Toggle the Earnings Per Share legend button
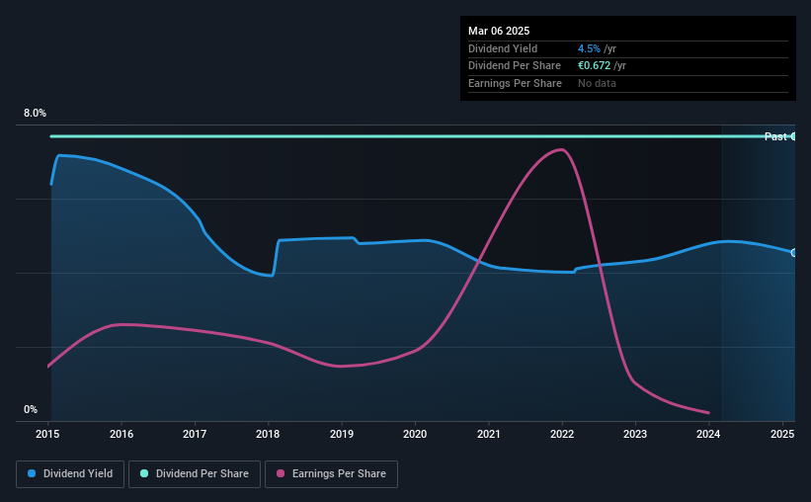Screen dimensions: 811x502 tap(331, 474)
